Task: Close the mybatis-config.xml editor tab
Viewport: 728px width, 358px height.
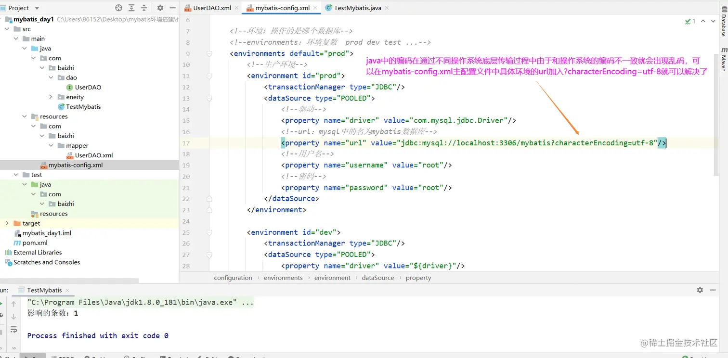Action: click(315, 8)
